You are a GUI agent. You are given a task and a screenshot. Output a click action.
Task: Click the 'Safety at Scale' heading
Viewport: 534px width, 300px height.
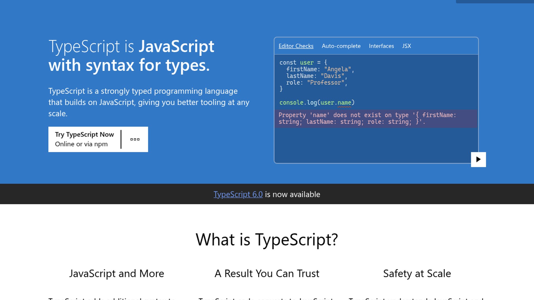[417, 274]
